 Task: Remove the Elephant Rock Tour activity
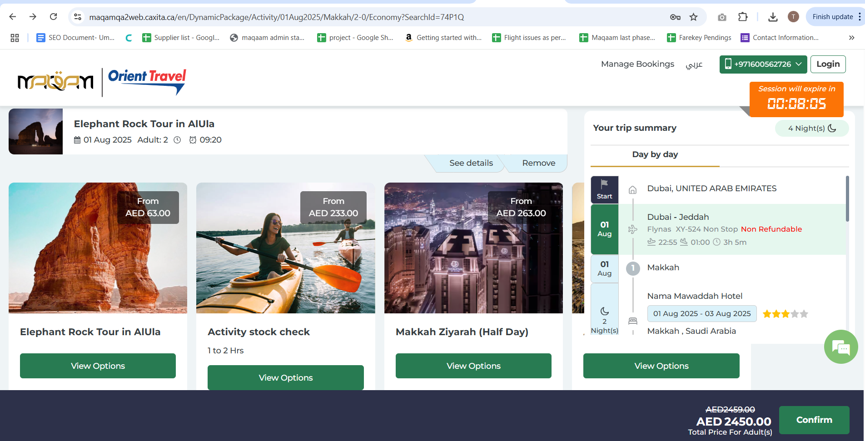(x=538, y=163)
